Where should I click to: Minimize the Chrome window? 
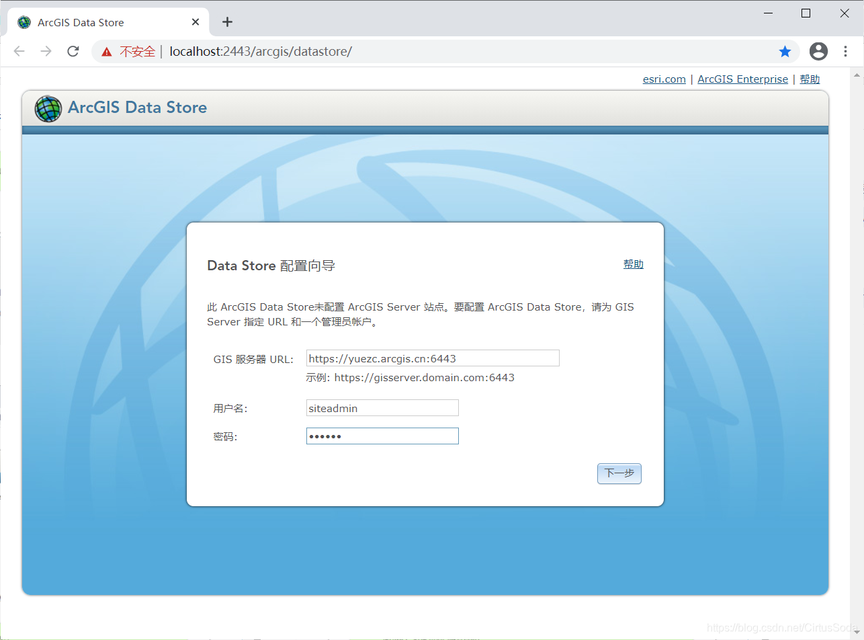tap(767, 13)
